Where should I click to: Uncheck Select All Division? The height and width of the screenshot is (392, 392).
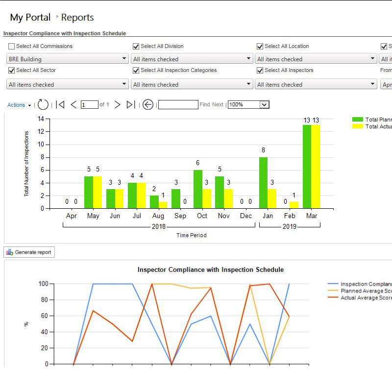coord(136,47)
